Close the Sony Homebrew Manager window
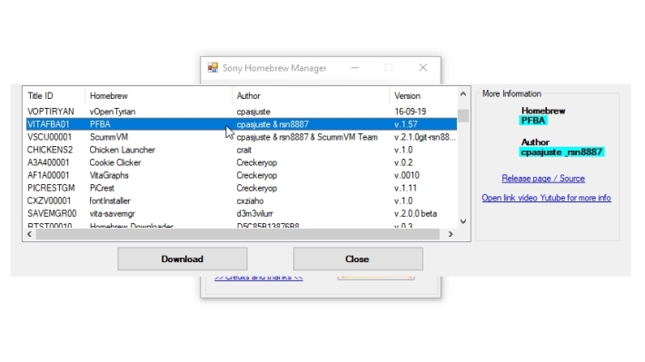The image size is (645, 362). (x=422, y=68)
